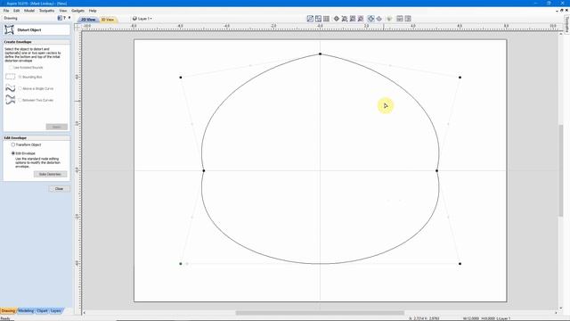Click the Ready status bar text
The height and width of the screenshot is (321, 570).
(x=5, y=318)
